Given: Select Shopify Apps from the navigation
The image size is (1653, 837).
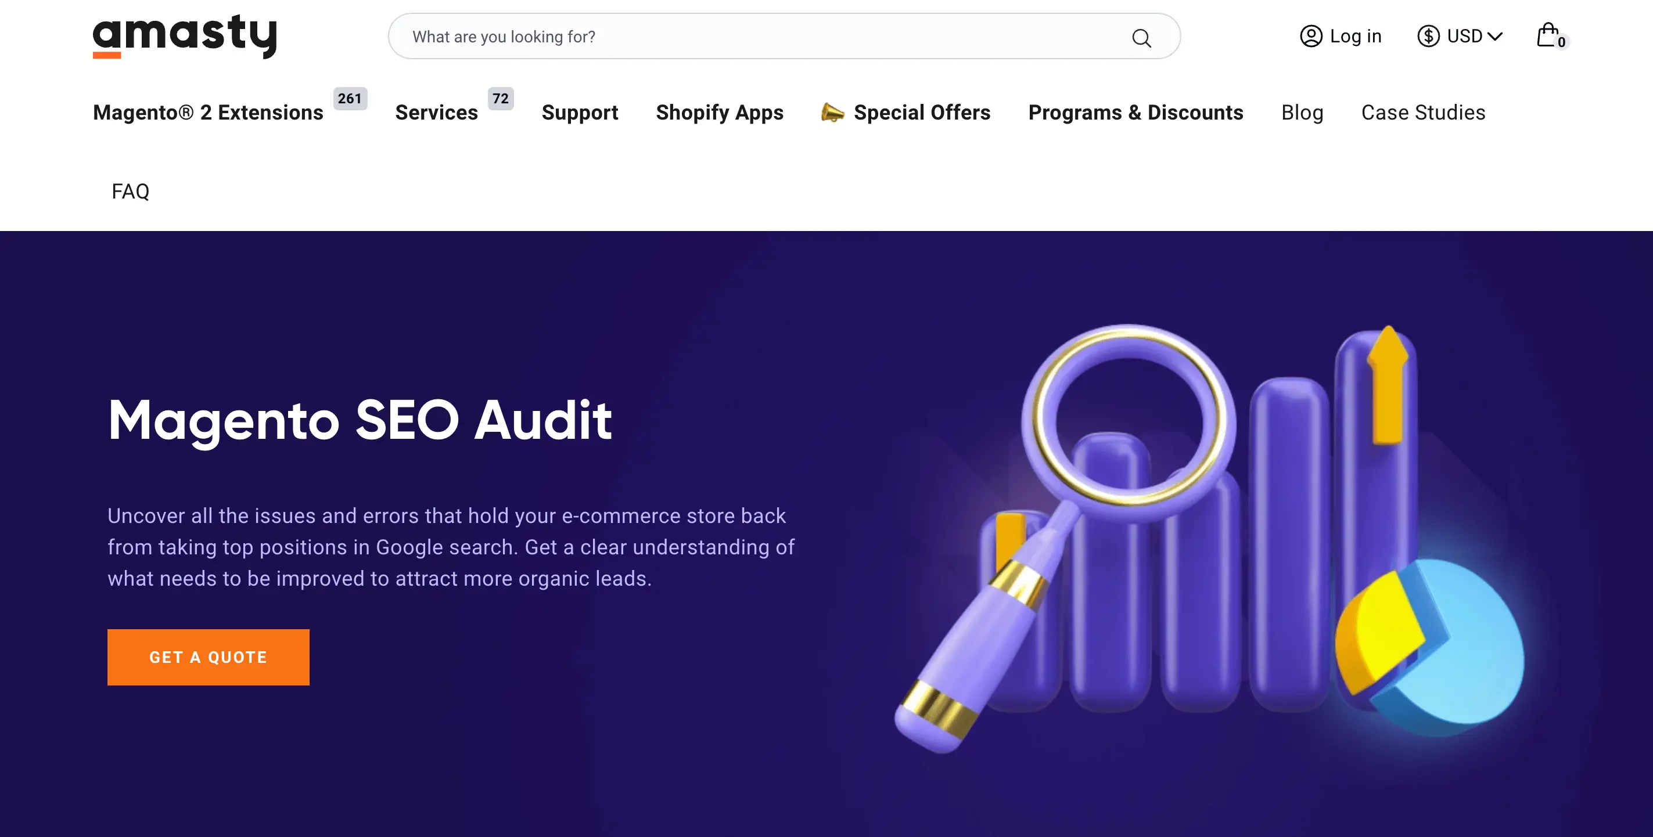Looking at the screenshot, I should pos(719,112).
